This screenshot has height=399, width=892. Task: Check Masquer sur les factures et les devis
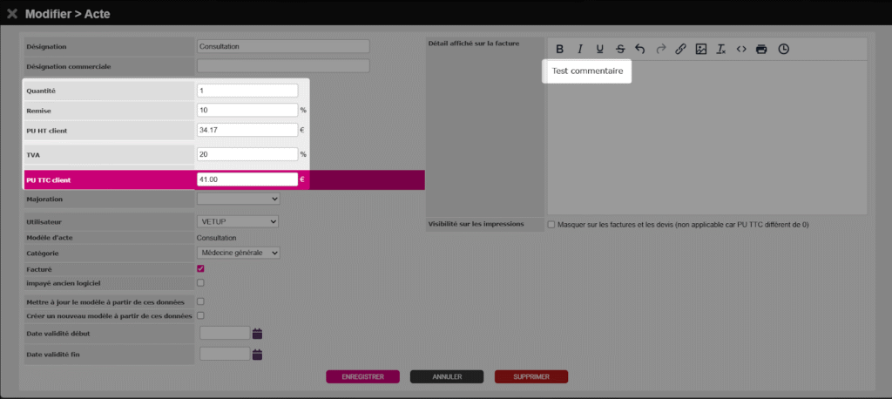coord(551,225)
